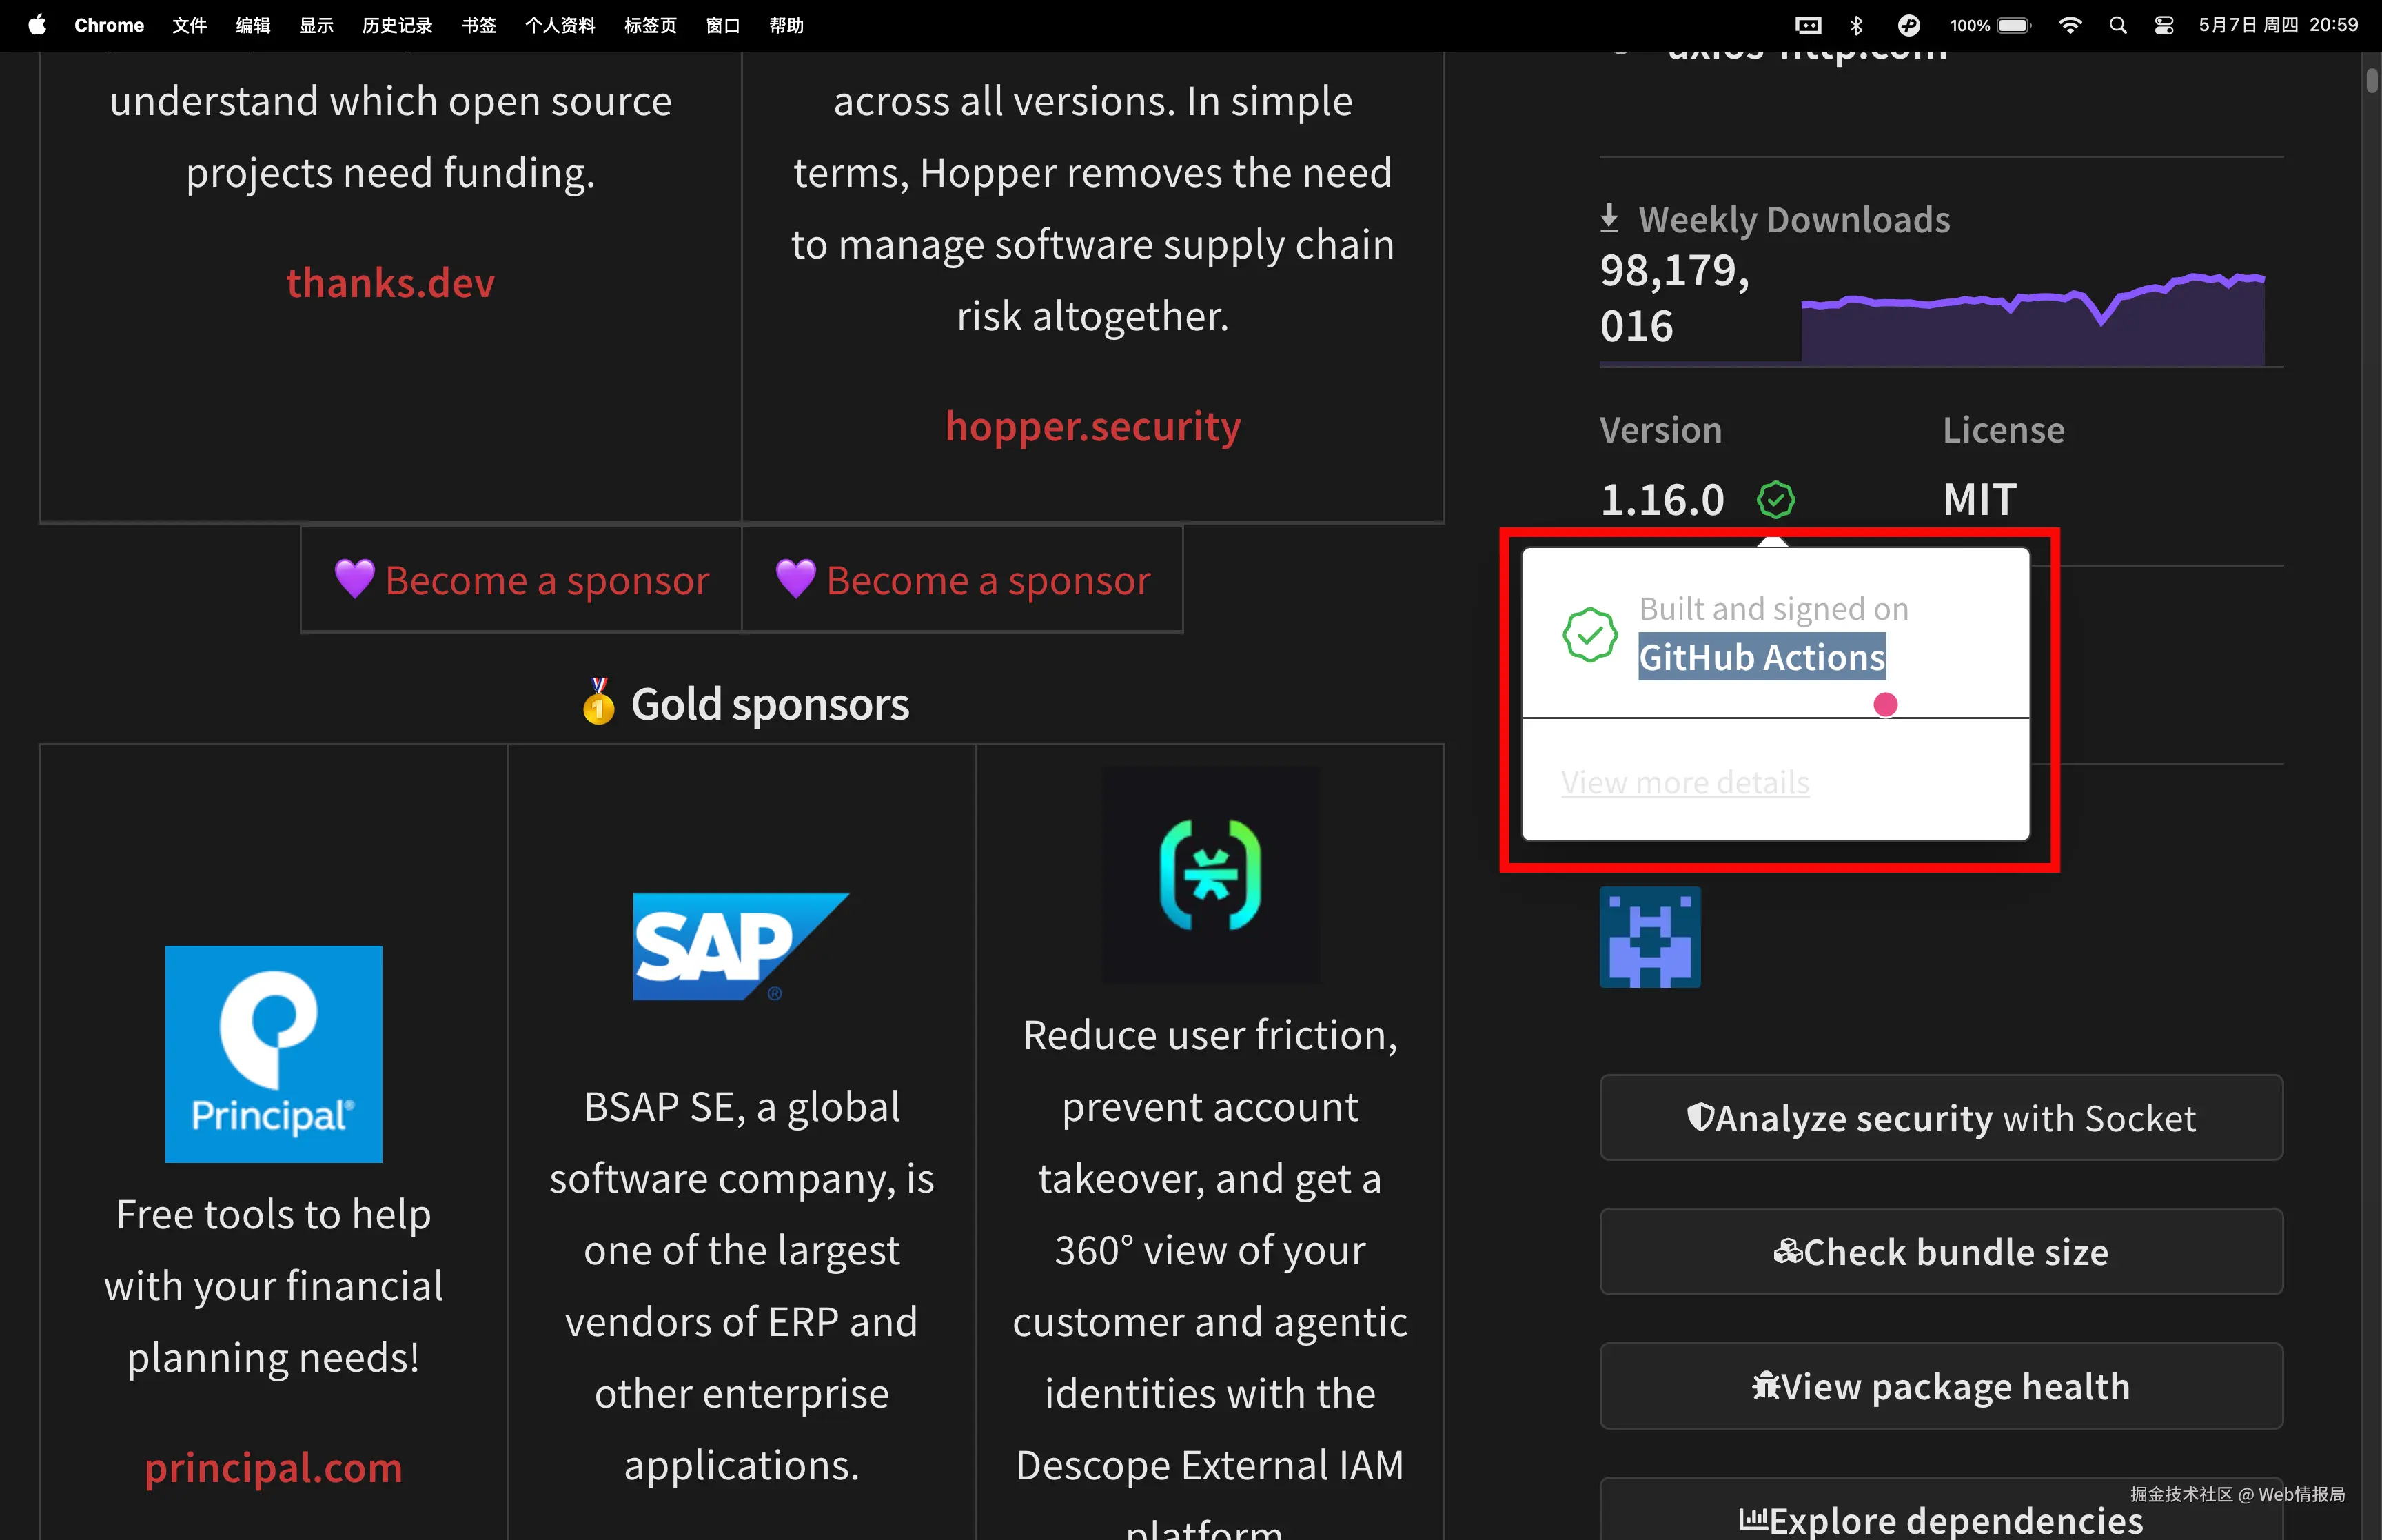The image size is (2382, 1540).
Task: Click the Principal logo
Action: (x=274, y=1054)
